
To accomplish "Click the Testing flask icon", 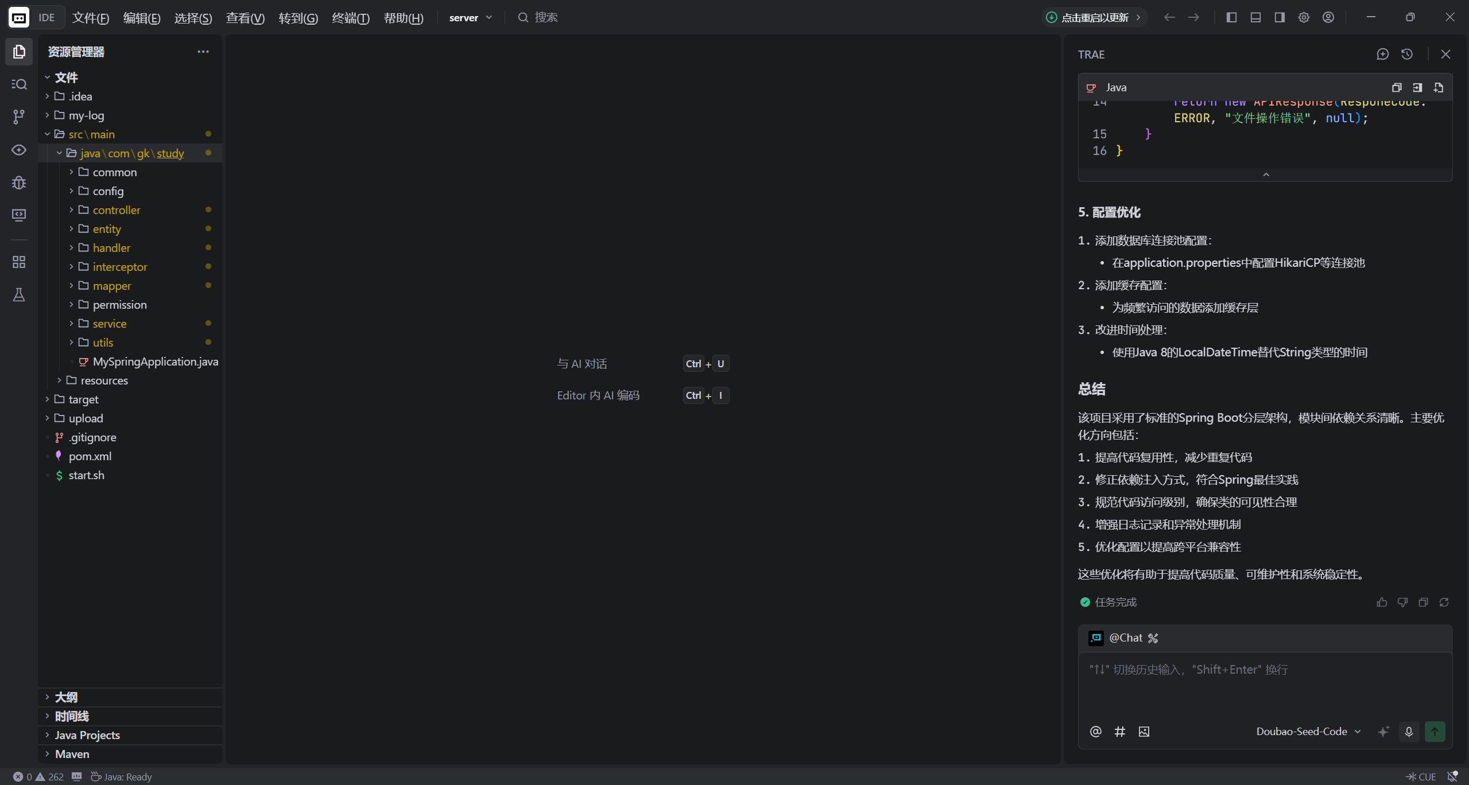I will click(x=19, y=295).
